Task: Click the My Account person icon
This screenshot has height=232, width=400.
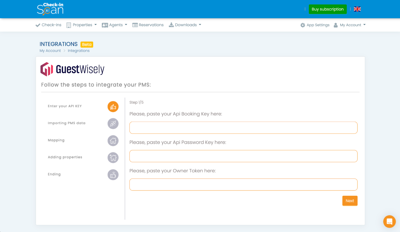Action: tap(336, 25)
